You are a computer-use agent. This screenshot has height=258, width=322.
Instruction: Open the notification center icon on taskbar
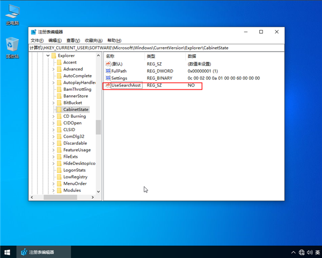318,252
